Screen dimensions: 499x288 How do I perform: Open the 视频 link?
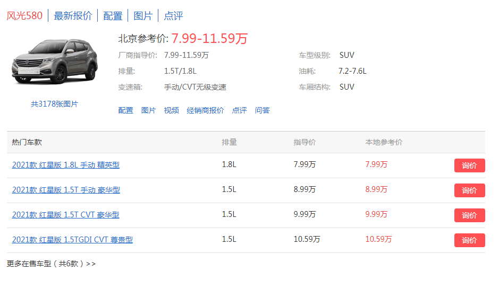171,110
